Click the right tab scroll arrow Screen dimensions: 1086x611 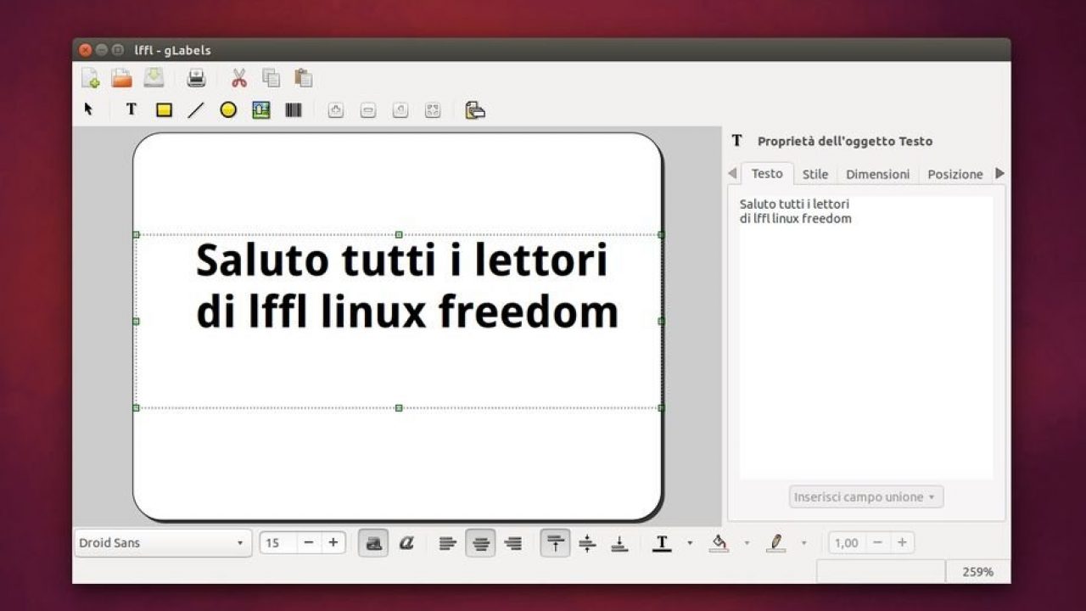pyautogui.click(x=999, y=173)
